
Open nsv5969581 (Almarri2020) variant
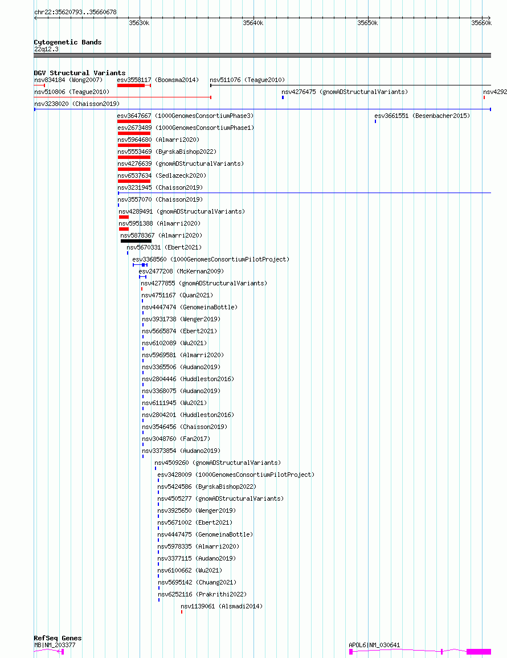point(183,355)
